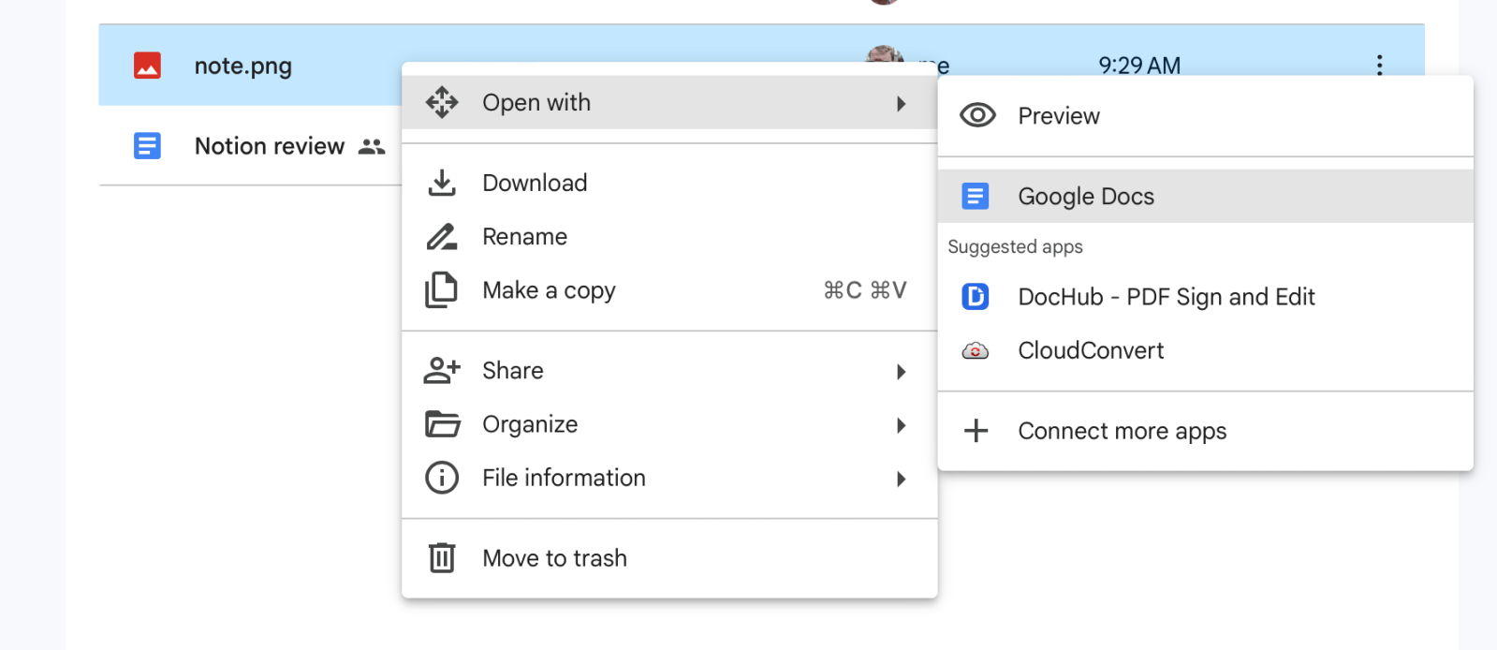Click the CloudConvert cloud icon
1497x650 pixels.
pyautogui.click(x=975, y=351)
